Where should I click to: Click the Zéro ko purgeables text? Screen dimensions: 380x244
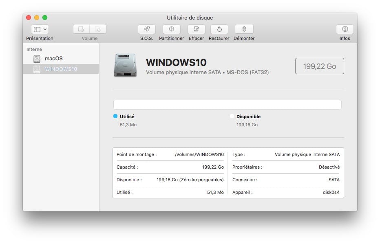click(201, 180)
